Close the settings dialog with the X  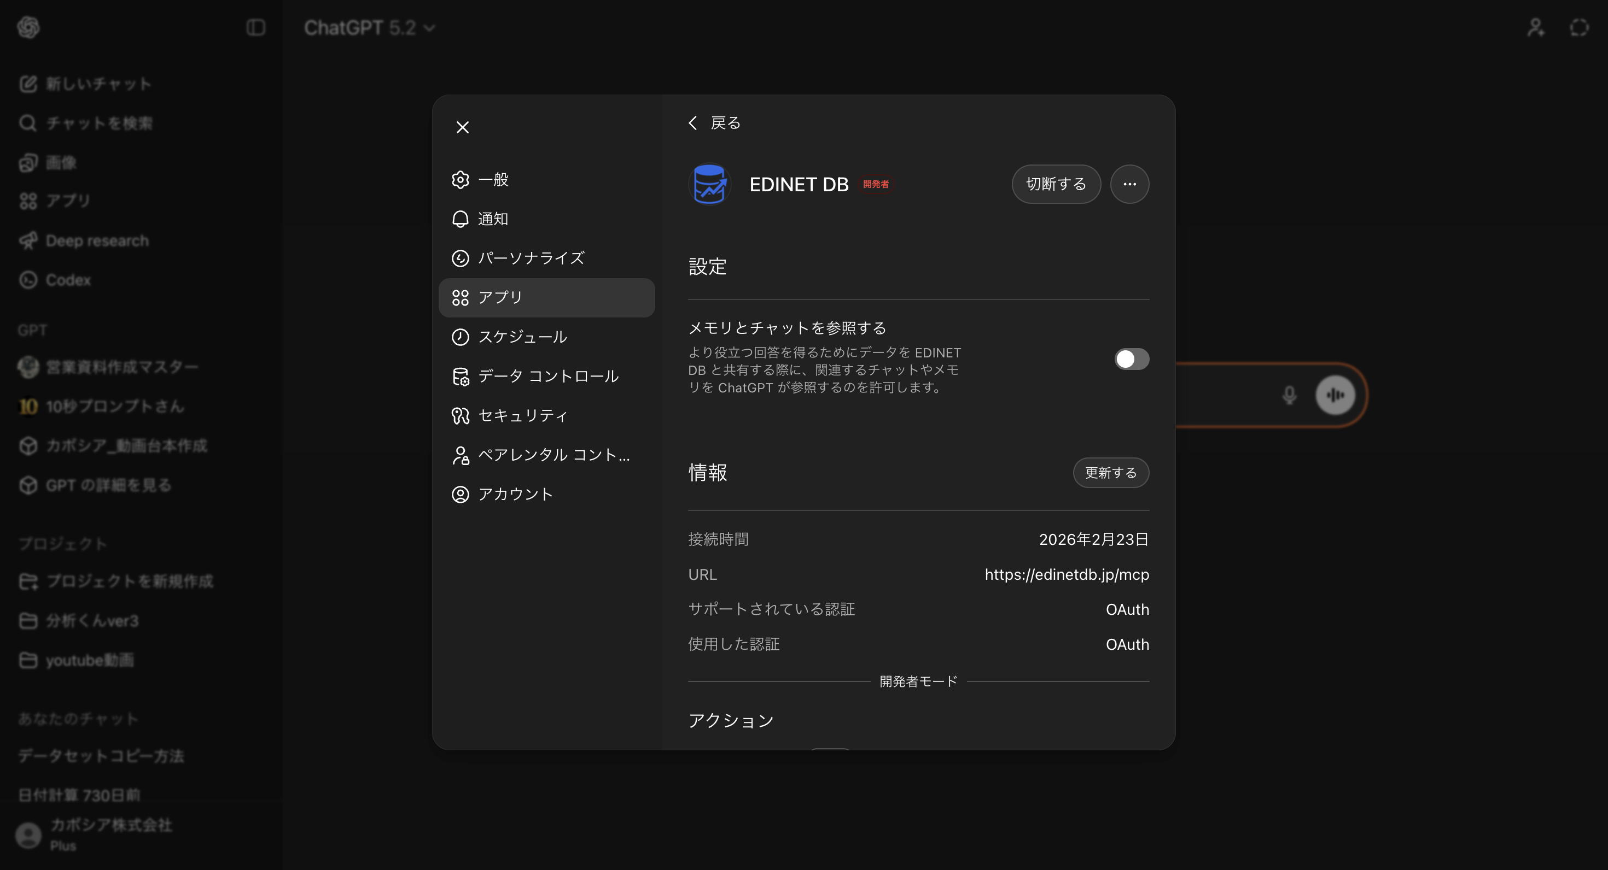(463, 127)
